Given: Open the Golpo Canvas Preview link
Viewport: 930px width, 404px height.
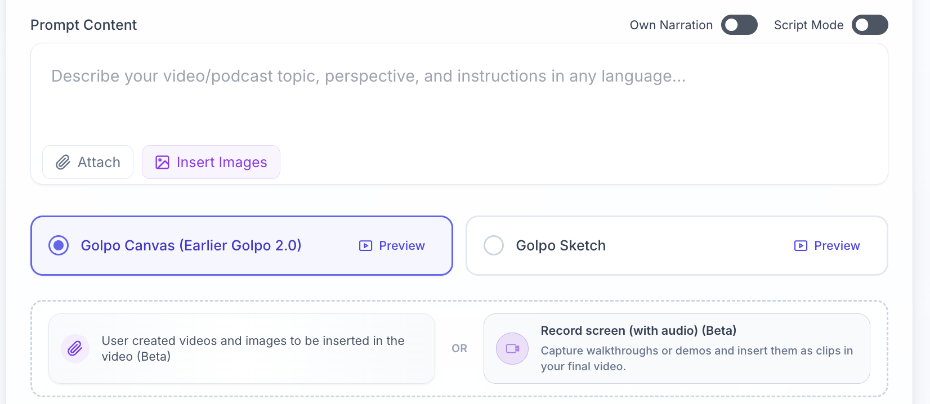Looking at the screenshot, I should [x=402, y=246].
